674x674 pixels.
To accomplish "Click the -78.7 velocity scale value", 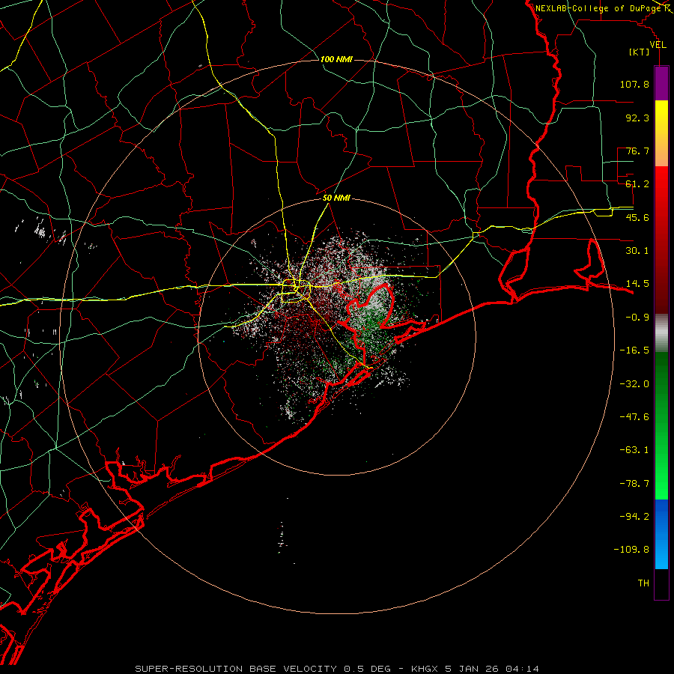I will pos(634,484).
